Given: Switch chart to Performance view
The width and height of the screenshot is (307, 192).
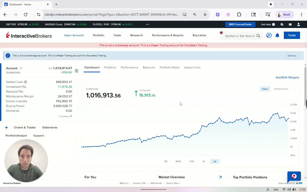Looking at the screenshot, I should pos(281,89).
